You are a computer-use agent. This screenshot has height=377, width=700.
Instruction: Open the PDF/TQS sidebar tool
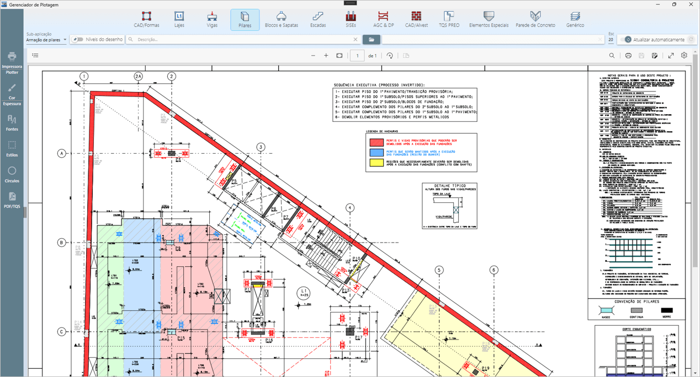12,200
